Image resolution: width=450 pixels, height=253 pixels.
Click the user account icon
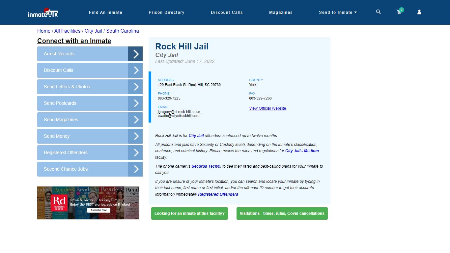[419, 12]
